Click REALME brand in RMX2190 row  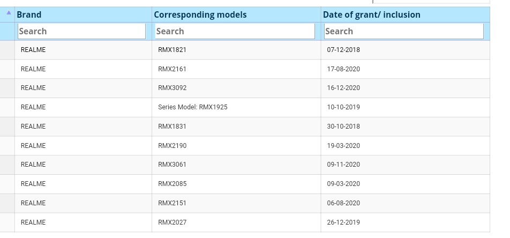pos(33,146)
